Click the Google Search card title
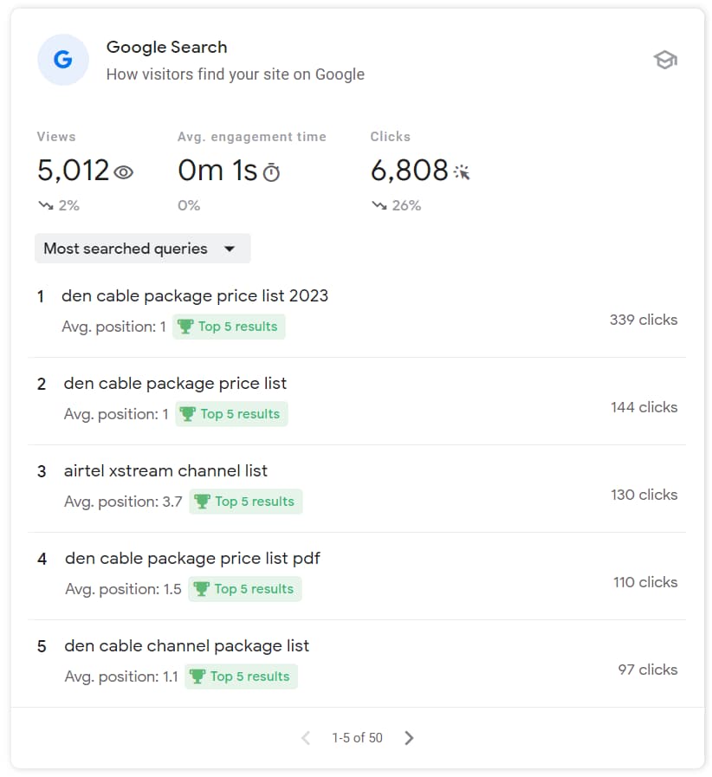 coord(166,48)
